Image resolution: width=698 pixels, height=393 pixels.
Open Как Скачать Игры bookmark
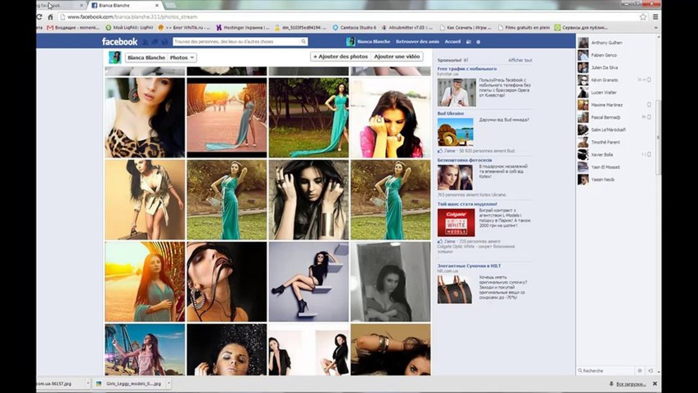(466, 27)
